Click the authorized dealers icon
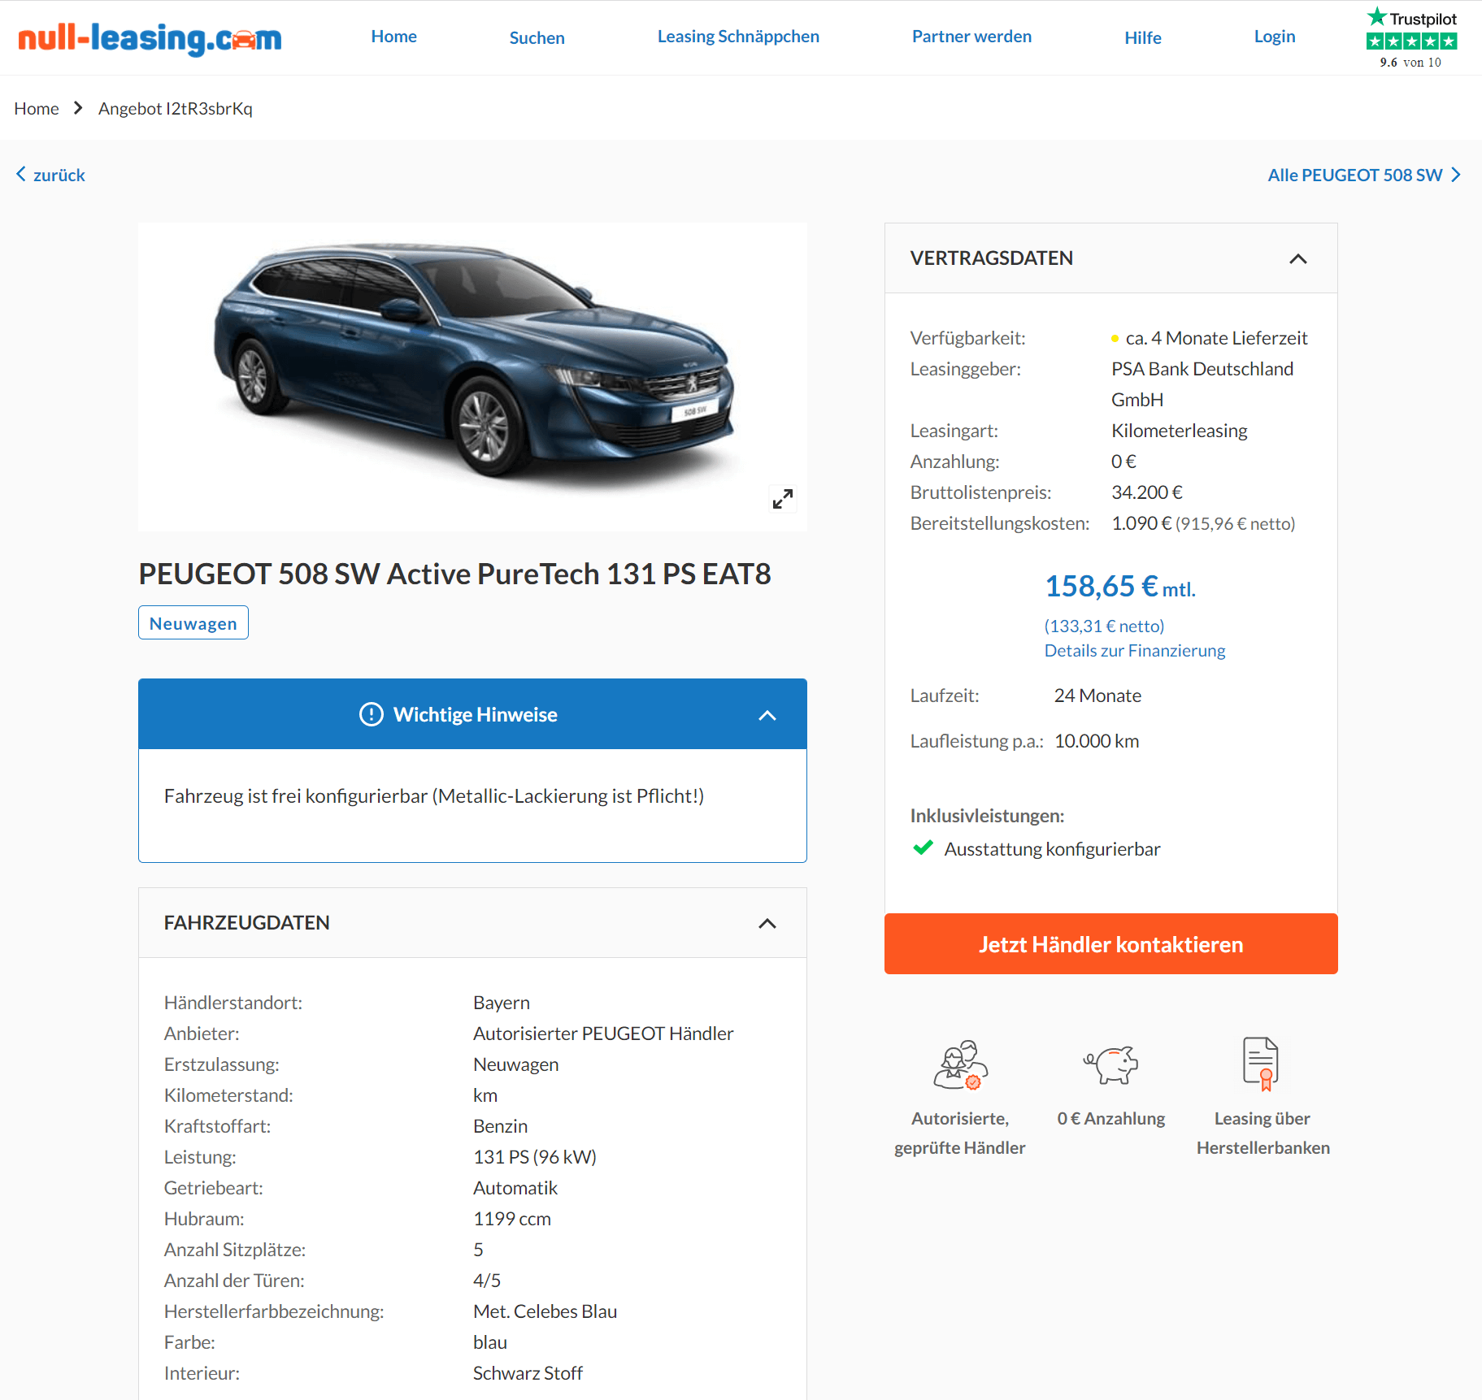1482x1400 pixels. 960,1064
